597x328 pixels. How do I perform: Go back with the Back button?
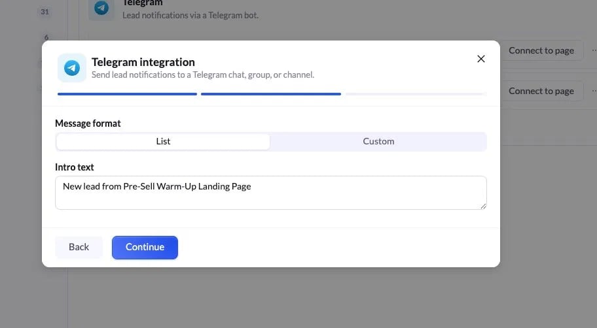coord(79,248)
